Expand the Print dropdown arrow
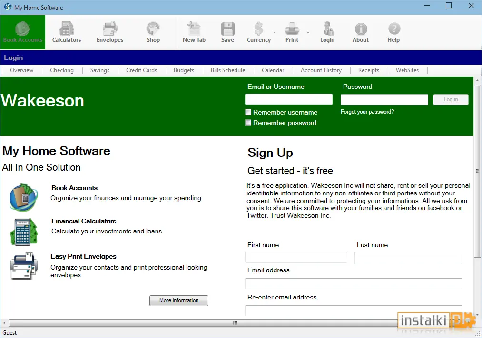This screenshot has width=482, height=338. [308, 32]
